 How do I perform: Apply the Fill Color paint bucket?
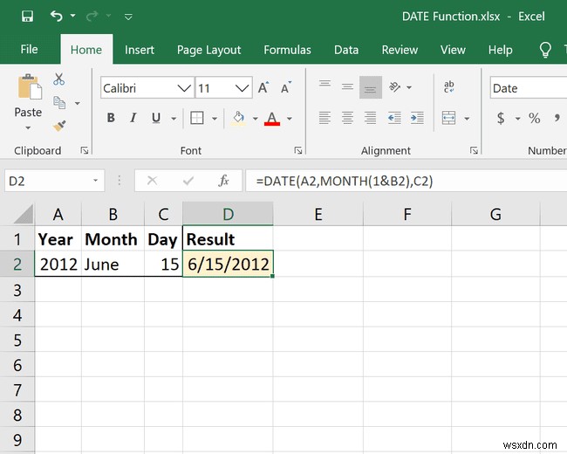tap(238, 118)
